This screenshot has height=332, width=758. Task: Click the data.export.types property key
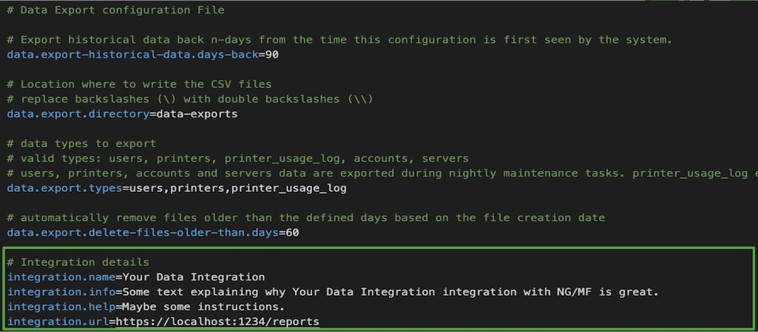tap(64, 188)
